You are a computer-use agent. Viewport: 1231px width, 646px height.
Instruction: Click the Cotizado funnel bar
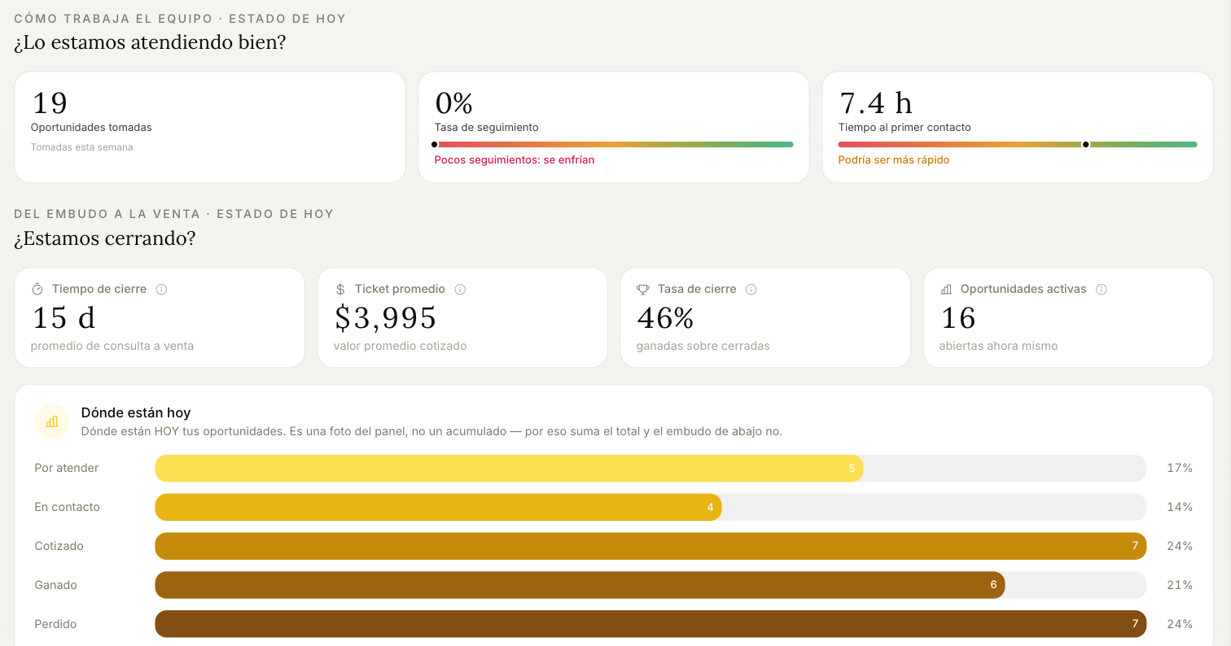point(651,546)
